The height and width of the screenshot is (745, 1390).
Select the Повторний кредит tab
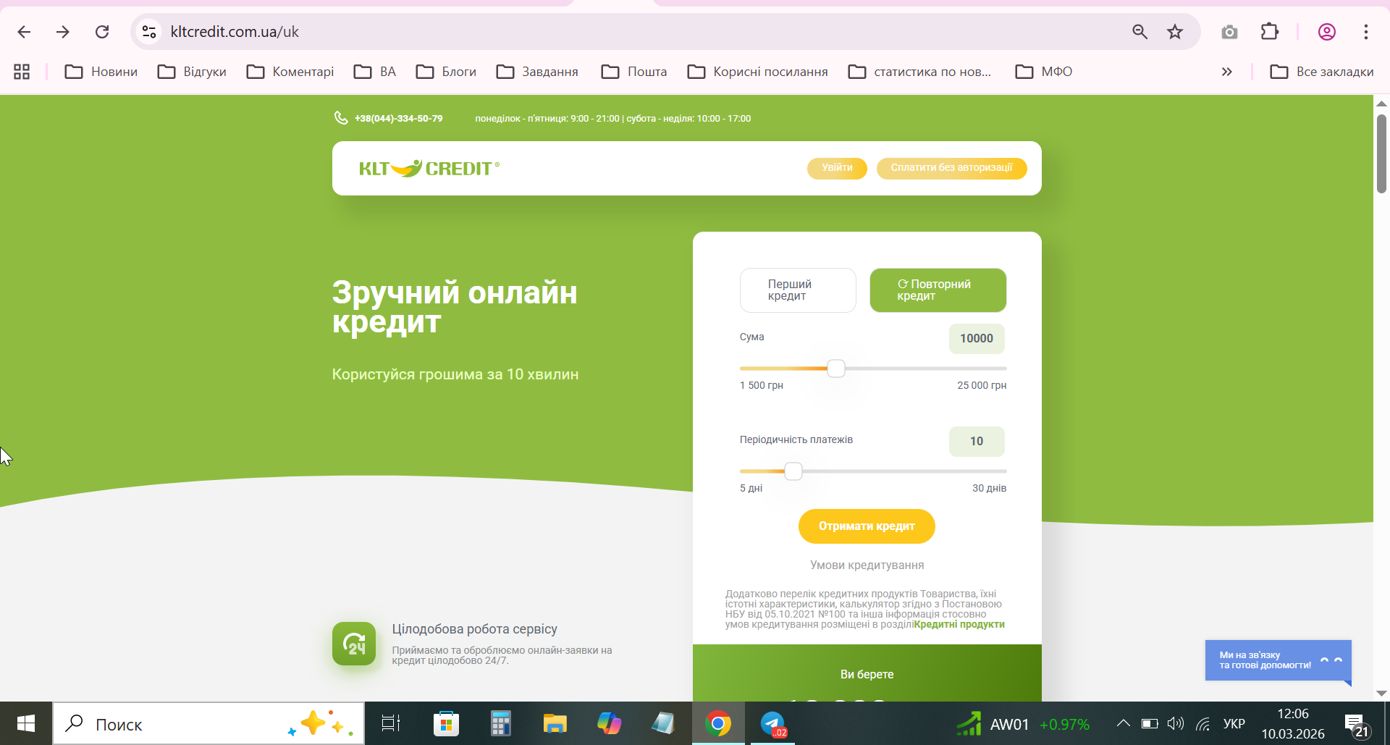coord(938,290)
